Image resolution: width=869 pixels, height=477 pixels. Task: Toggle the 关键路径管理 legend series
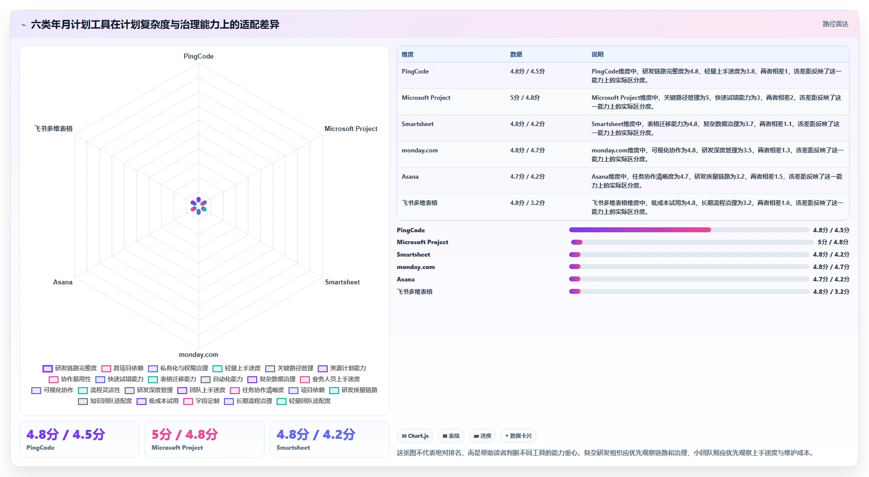coord(290,368)
